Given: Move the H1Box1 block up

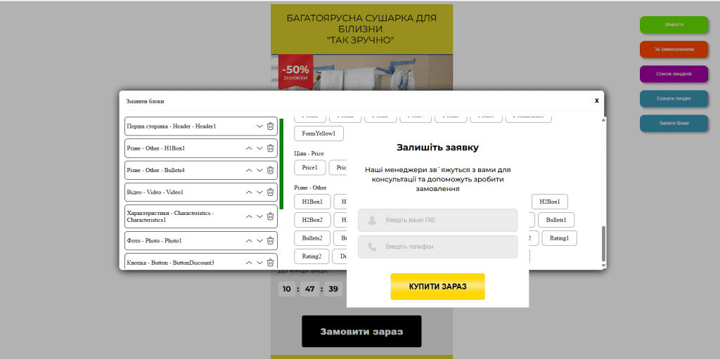Looking at the screenshot, I should click(249, 148).
